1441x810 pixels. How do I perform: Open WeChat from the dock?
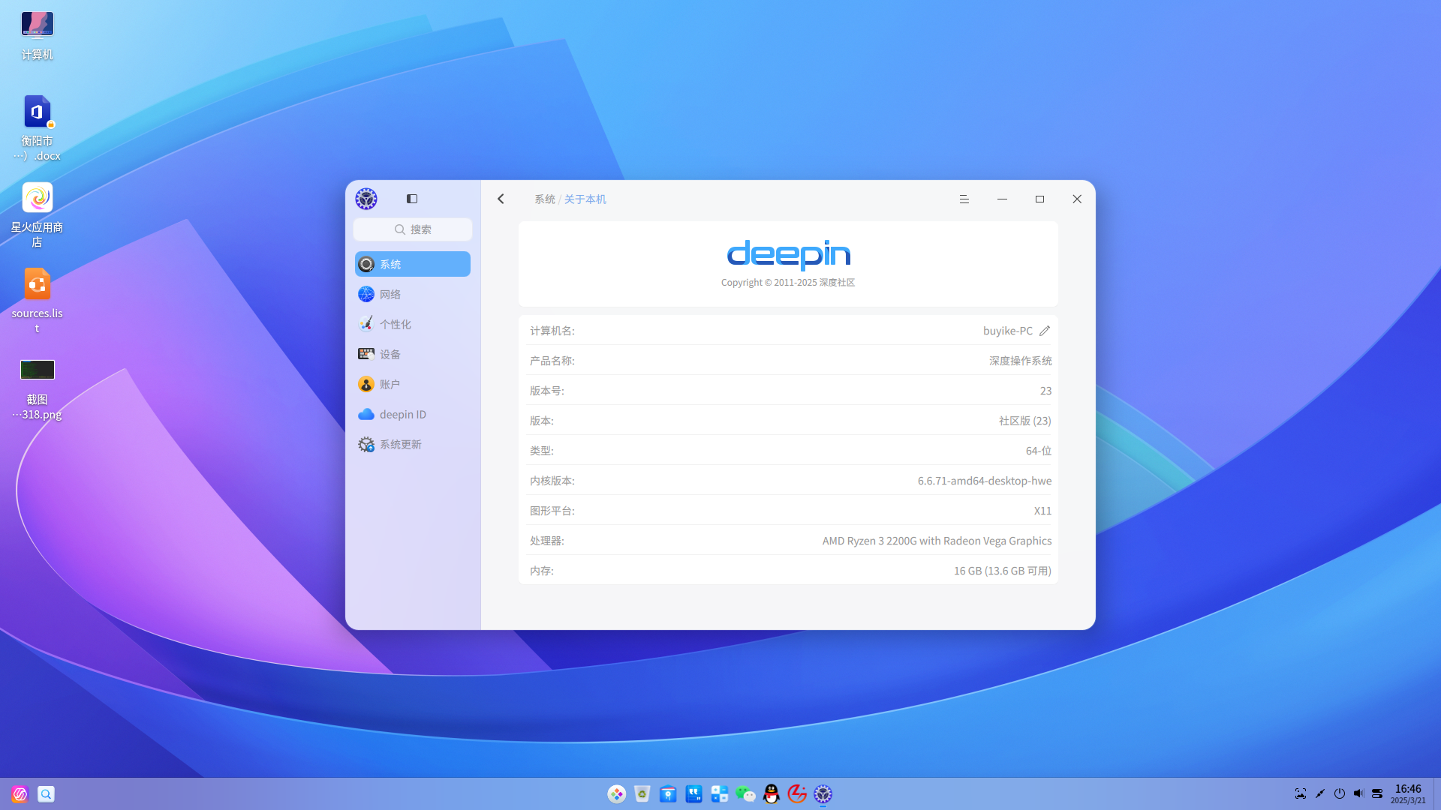click(745, 794)
